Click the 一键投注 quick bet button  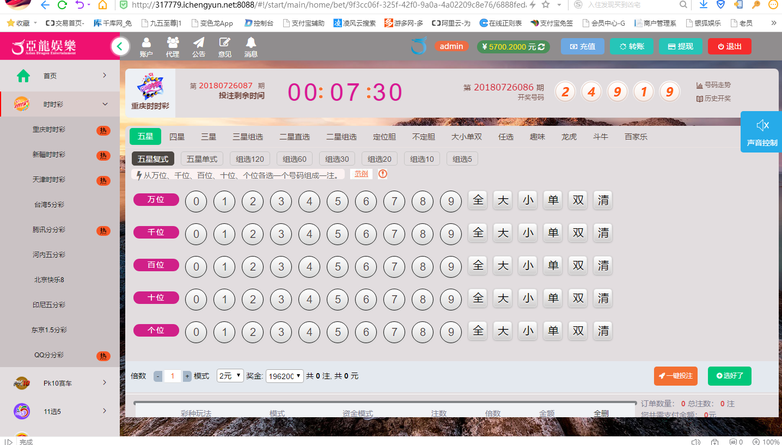[675, 376]
